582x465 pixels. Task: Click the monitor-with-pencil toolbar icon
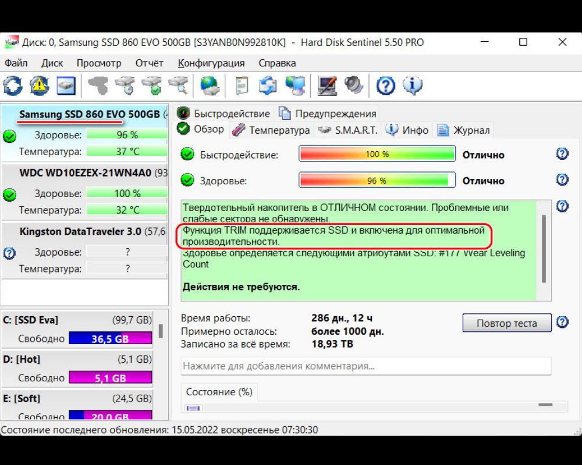click(x=327, y=85)
